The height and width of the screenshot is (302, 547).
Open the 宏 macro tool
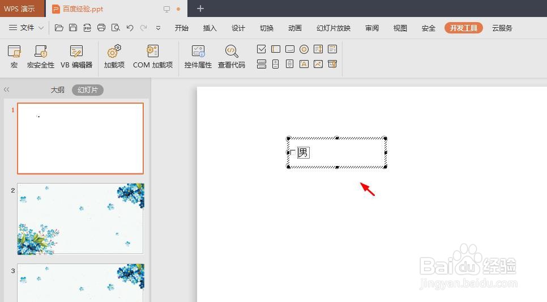[x=14, y=56]
